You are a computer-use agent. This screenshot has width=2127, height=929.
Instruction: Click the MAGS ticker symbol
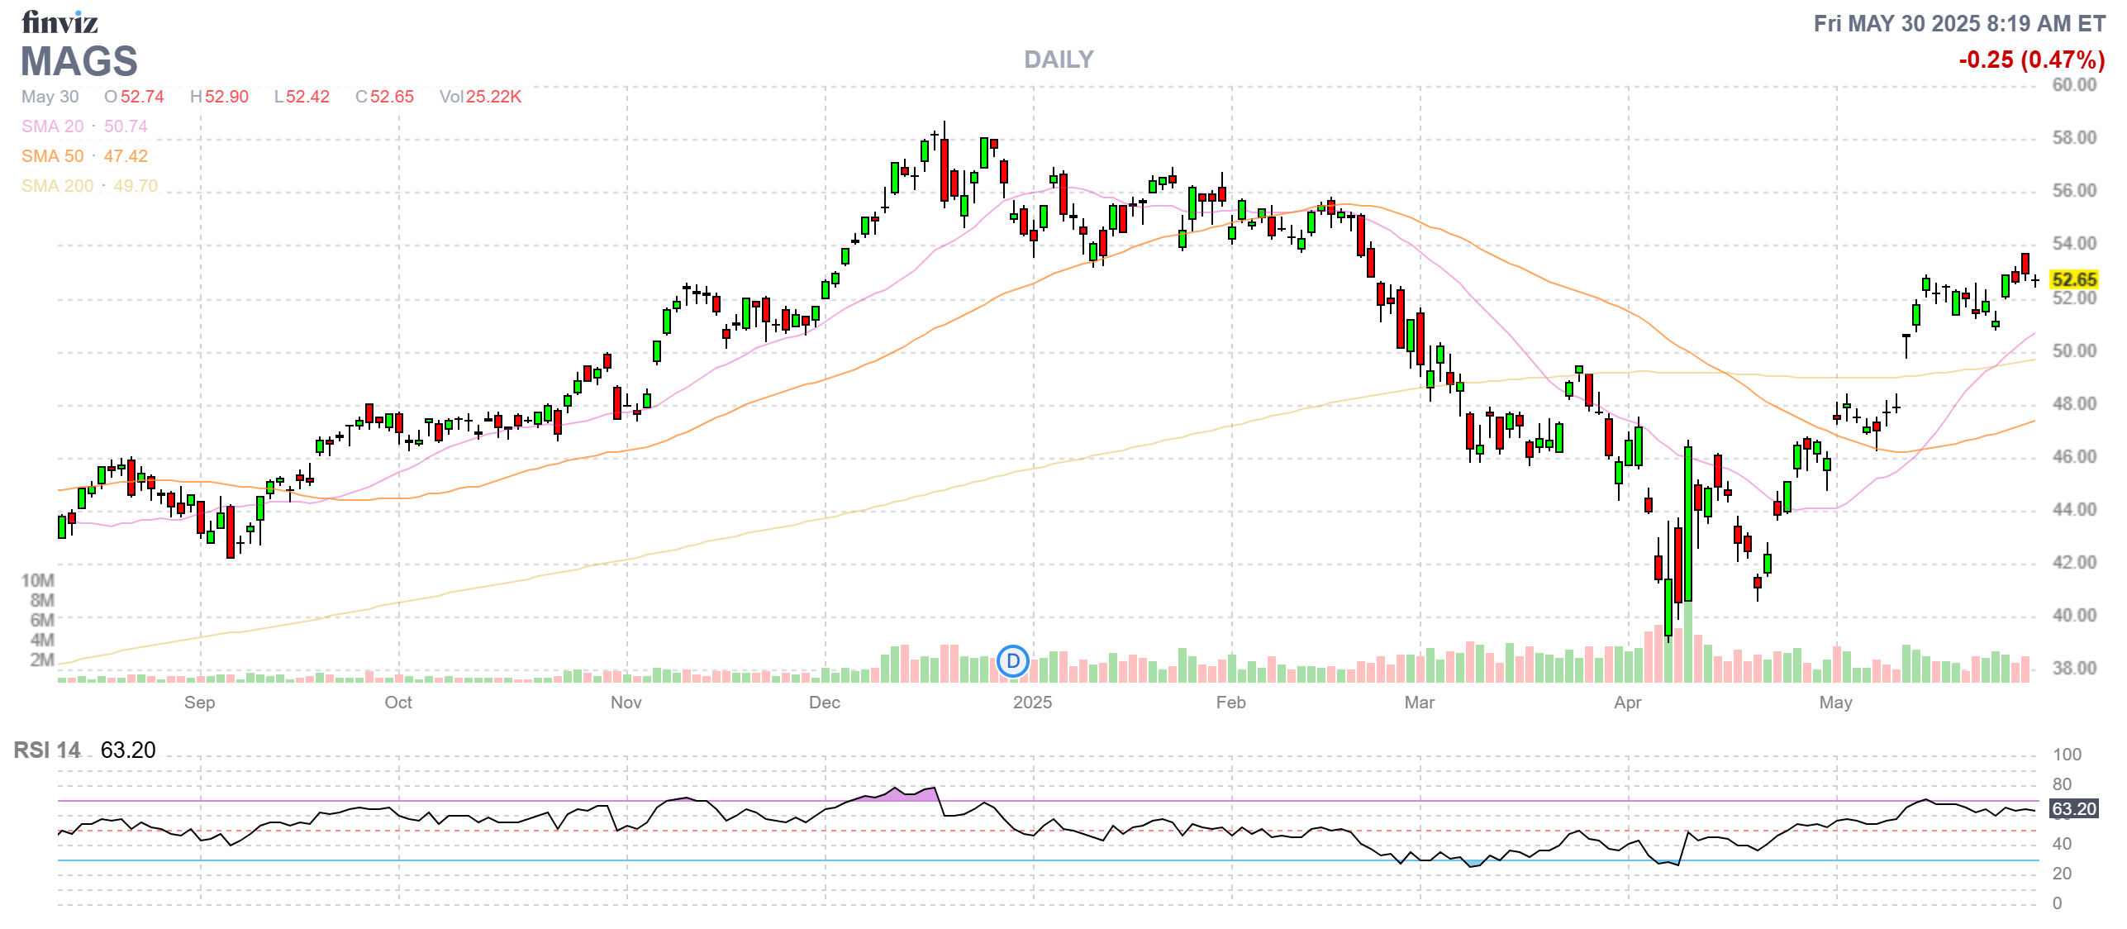point(79,61)
